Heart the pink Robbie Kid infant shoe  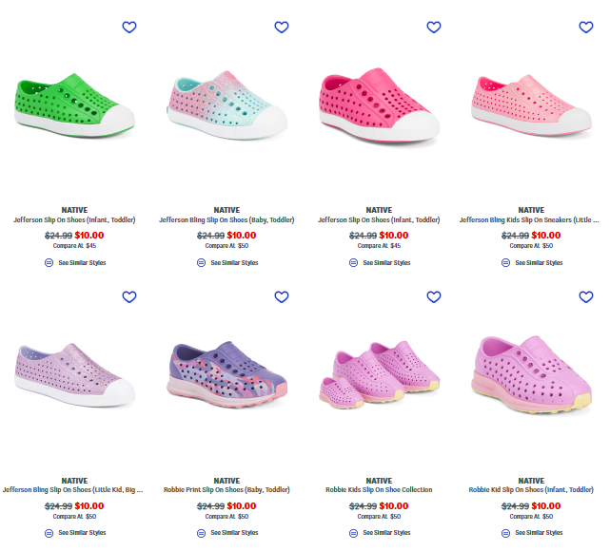tap(586, 297)
